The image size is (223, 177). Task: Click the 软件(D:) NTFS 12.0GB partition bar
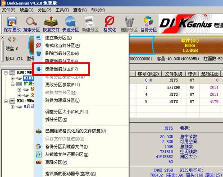click(x=189, y=46)
